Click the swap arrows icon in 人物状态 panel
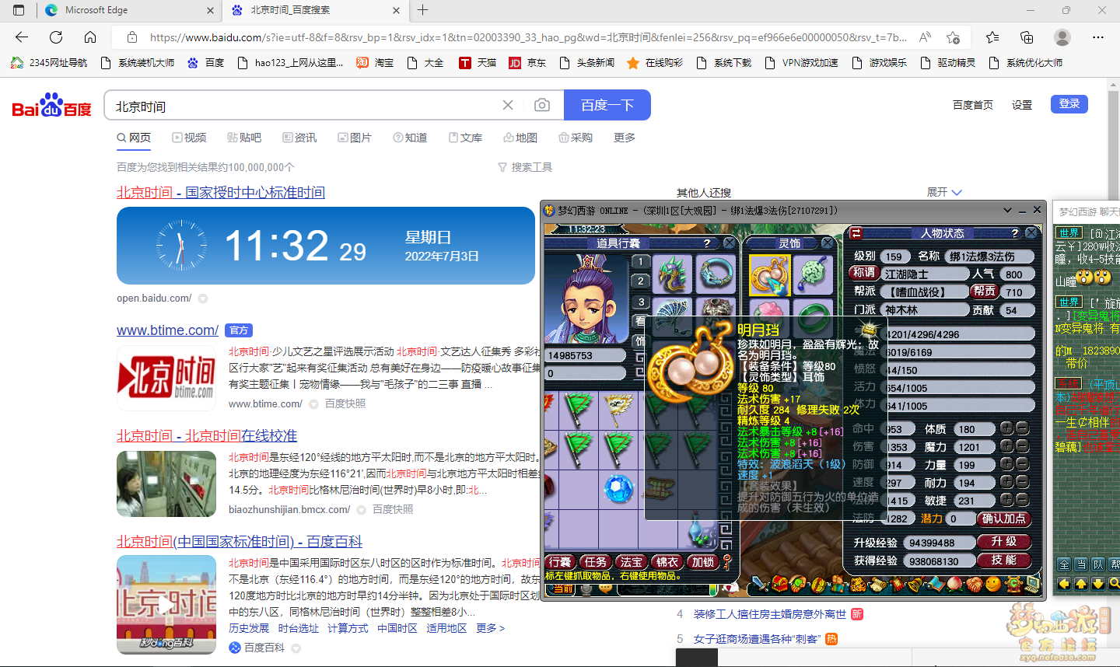This screenshot has height=667, width=1120. pos(856,233)
